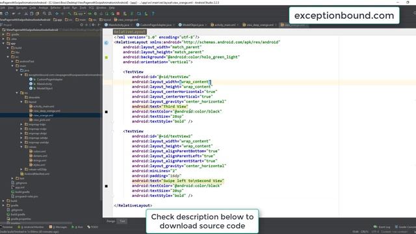The width and height of the screenshot is (416, 234).
Task: Click the Forward navigation arrow icon
Action: [x=62, y=14]
